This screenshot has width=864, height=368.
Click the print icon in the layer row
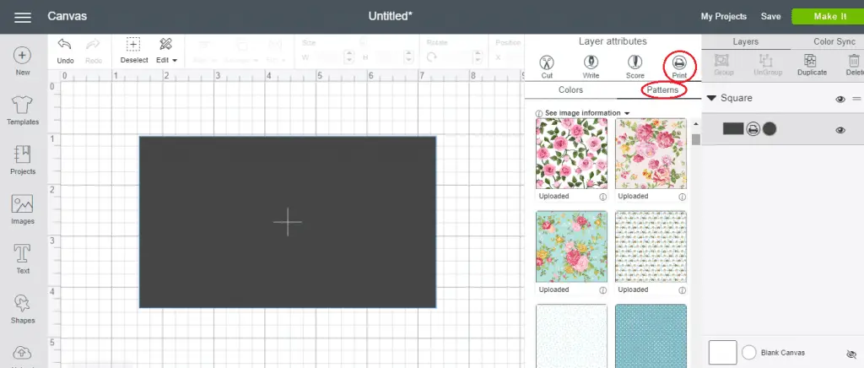753,129
